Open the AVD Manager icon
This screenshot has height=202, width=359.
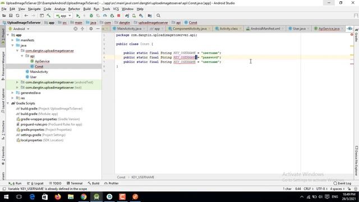[x=134, y=16]
